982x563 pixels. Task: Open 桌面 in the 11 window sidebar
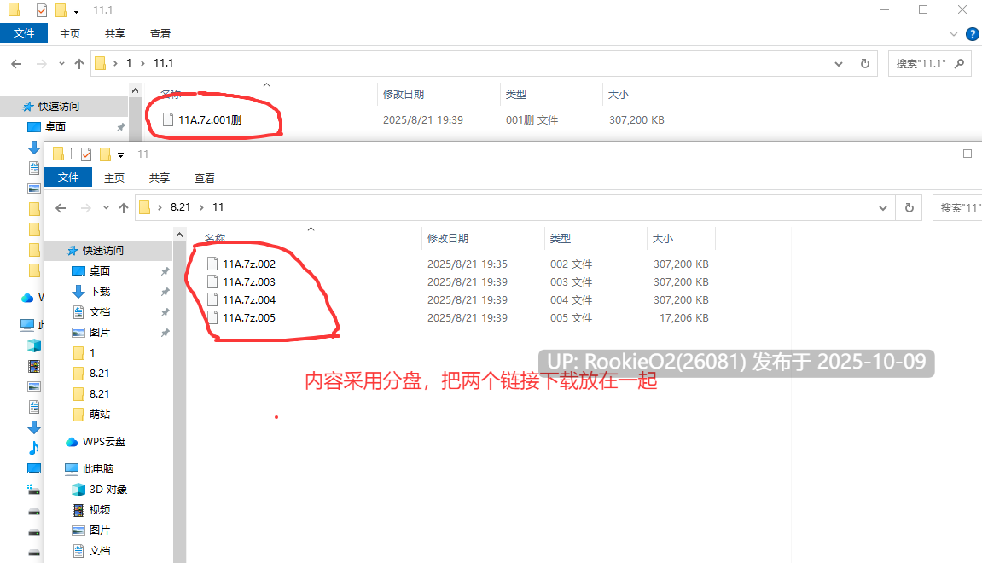100,270
